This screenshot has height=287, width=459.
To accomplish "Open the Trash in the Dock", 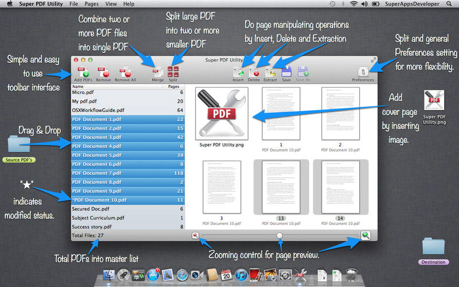I will point(351,275).
